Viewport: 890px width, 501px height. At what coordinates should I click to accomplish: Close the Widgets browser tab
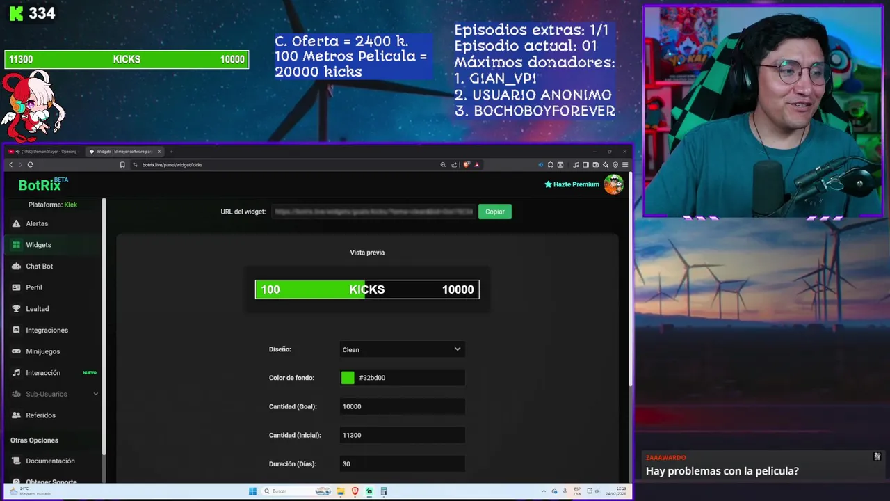pyautogui.click(x=159, y=151)
